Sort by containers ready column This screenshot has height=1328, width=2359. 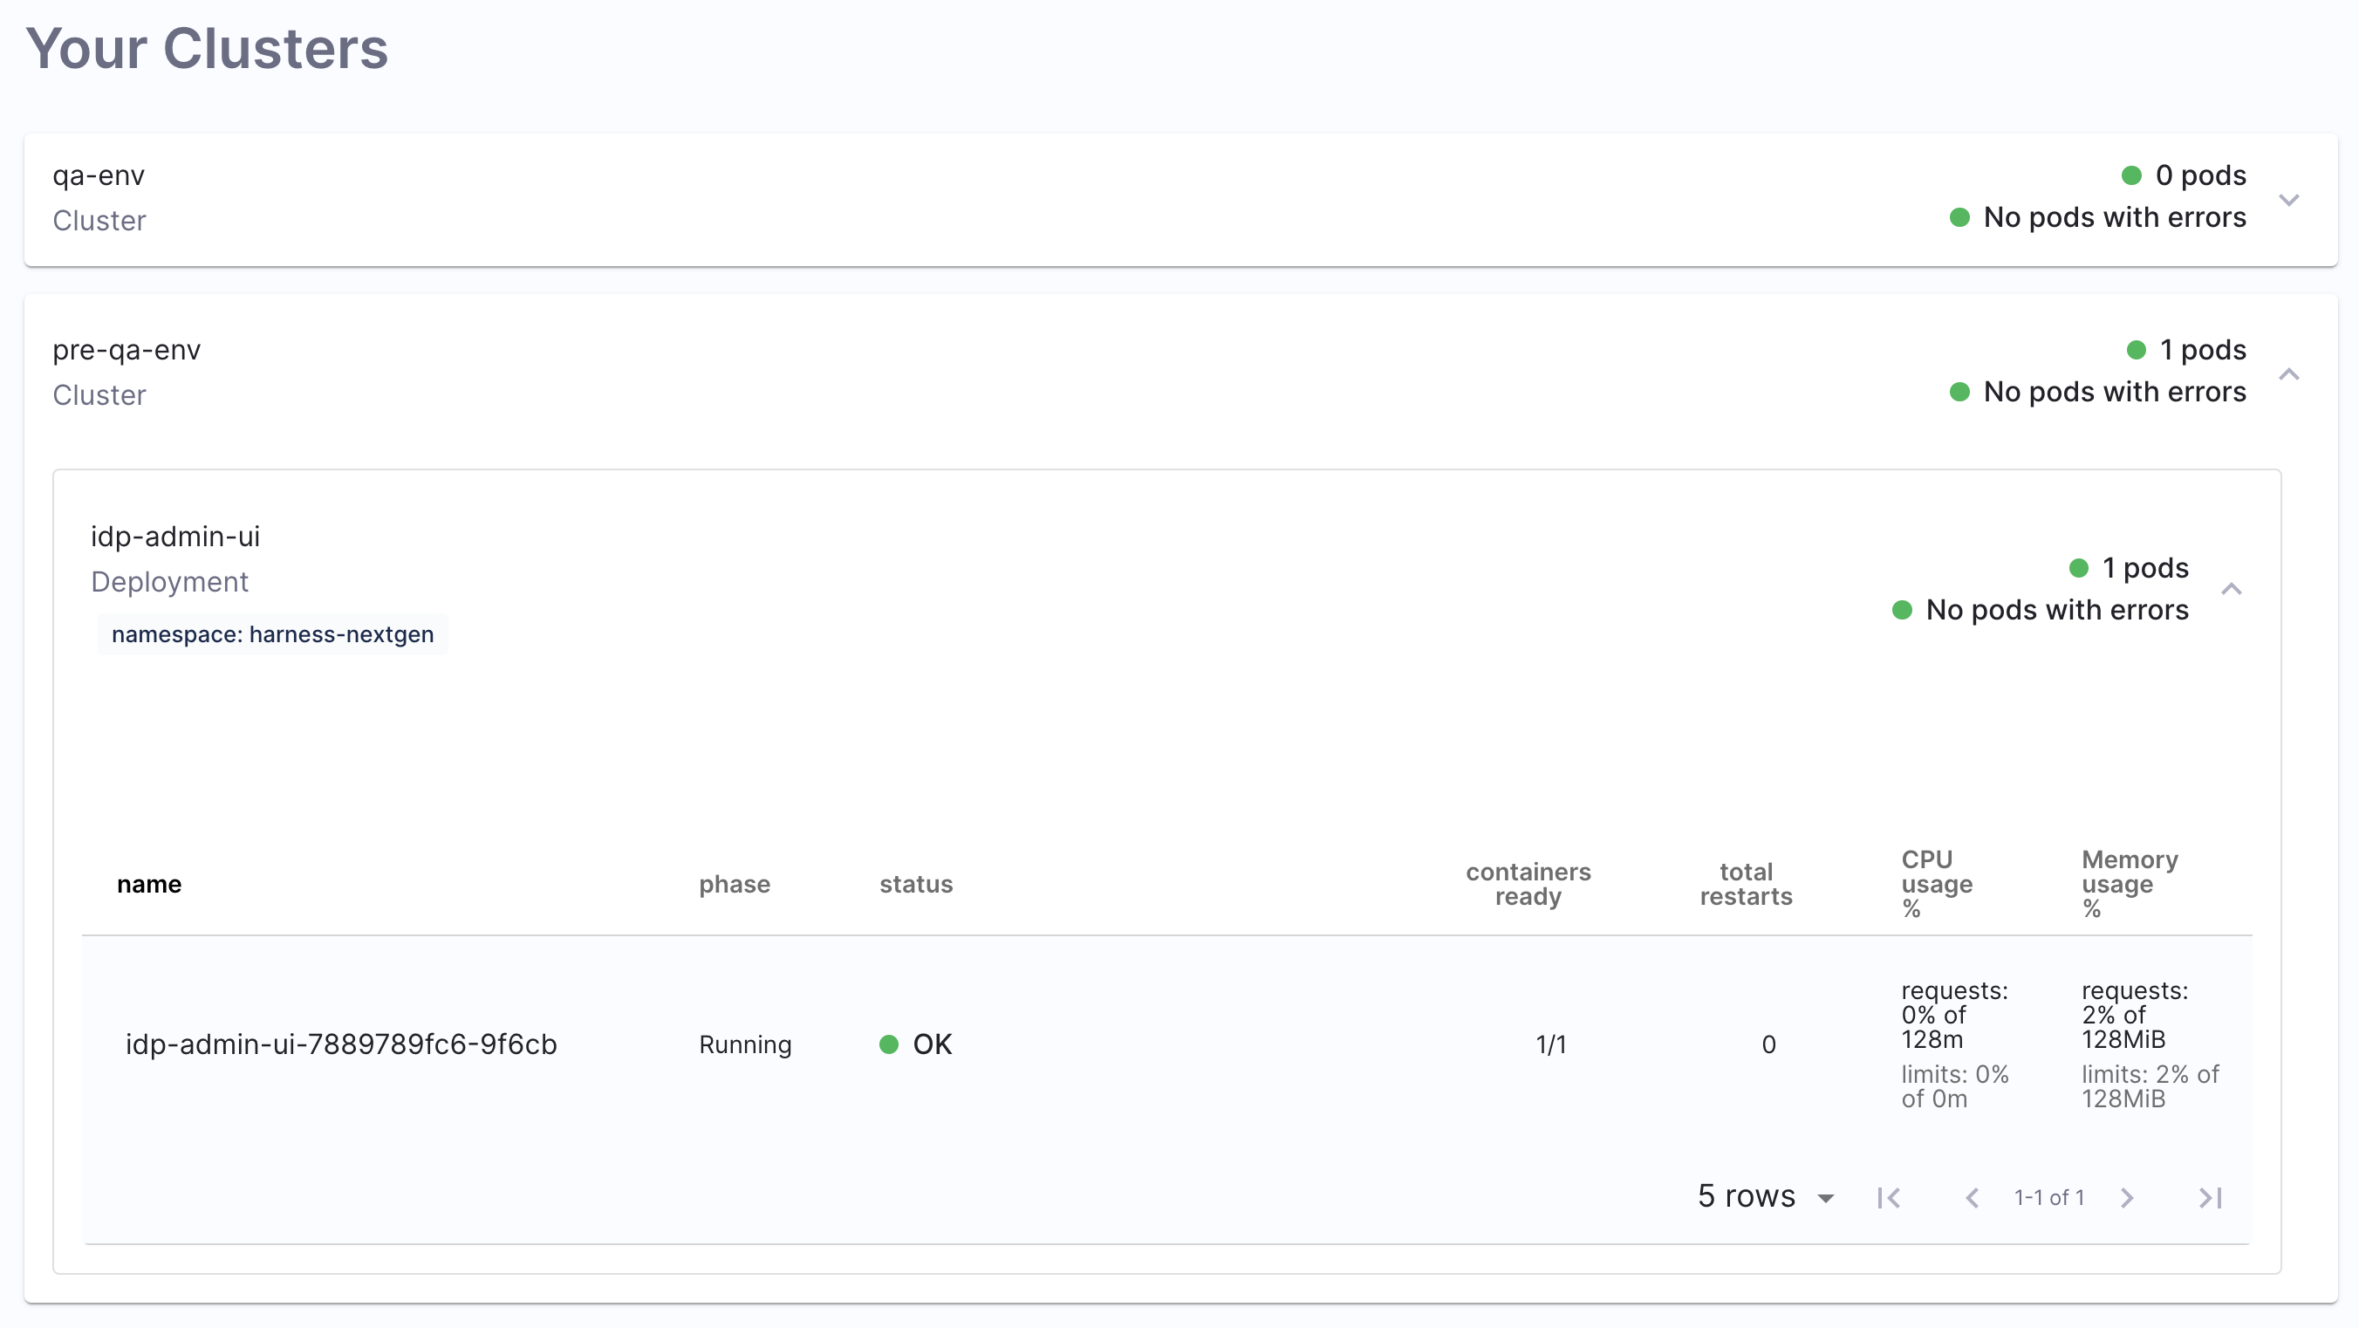point(1528,884)
